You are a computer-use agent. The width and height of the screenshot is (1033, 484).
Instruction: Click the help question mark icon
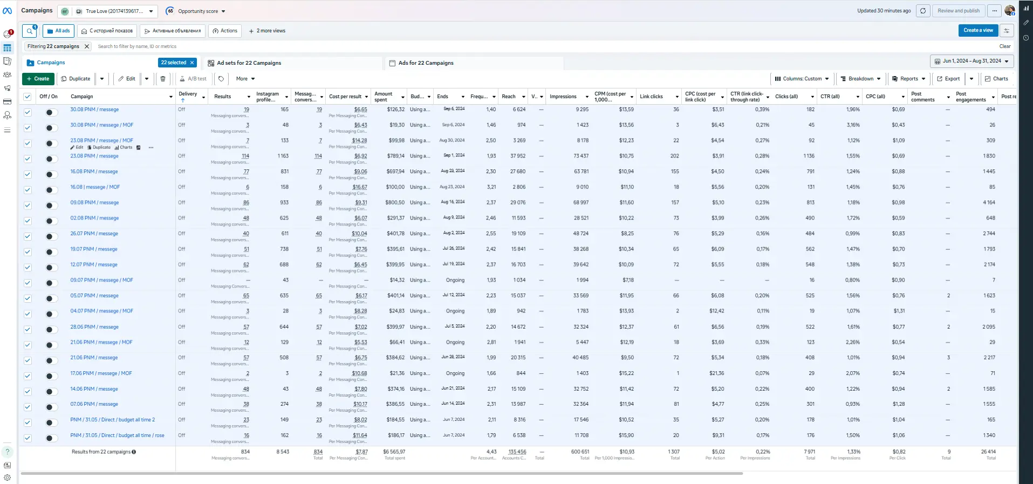(8, 452)
